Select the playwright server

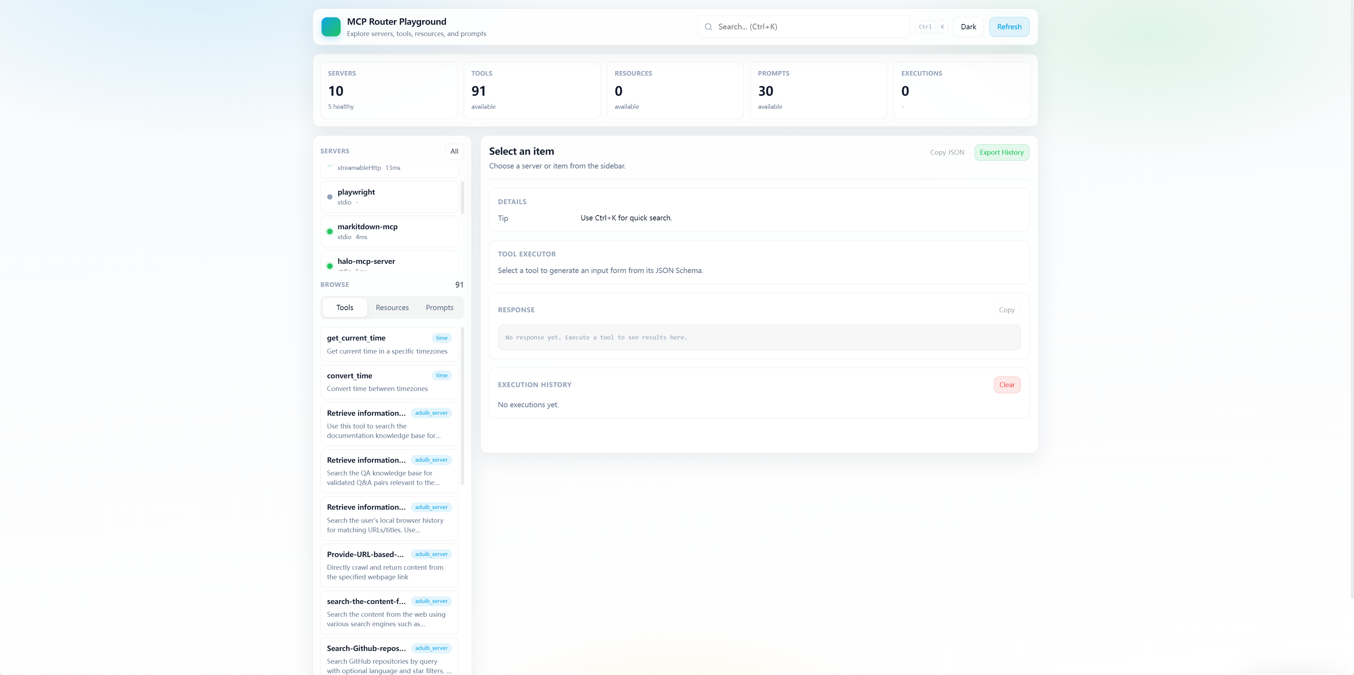pos(389,197)
